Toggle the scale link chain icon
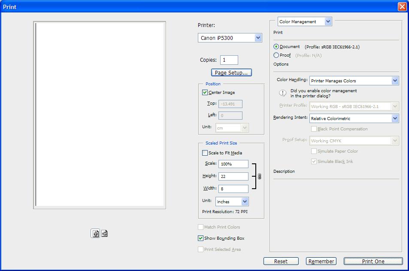 pyautogui.click(x=259, y=176)
